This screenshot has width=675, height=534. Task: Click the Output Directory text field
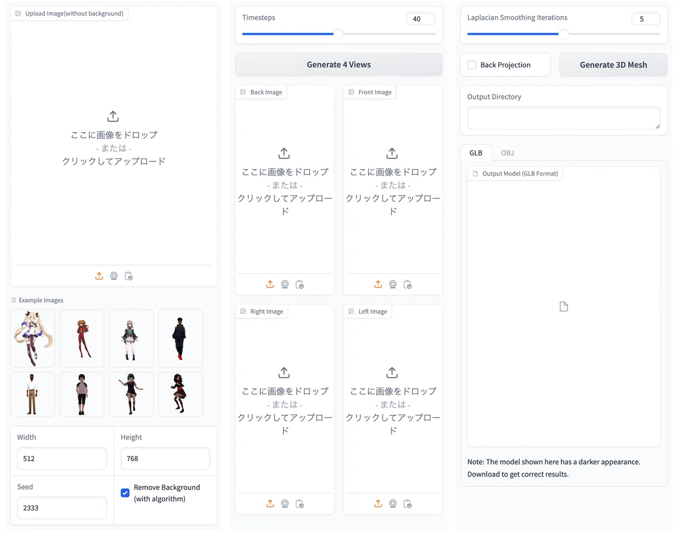(564, 118)
